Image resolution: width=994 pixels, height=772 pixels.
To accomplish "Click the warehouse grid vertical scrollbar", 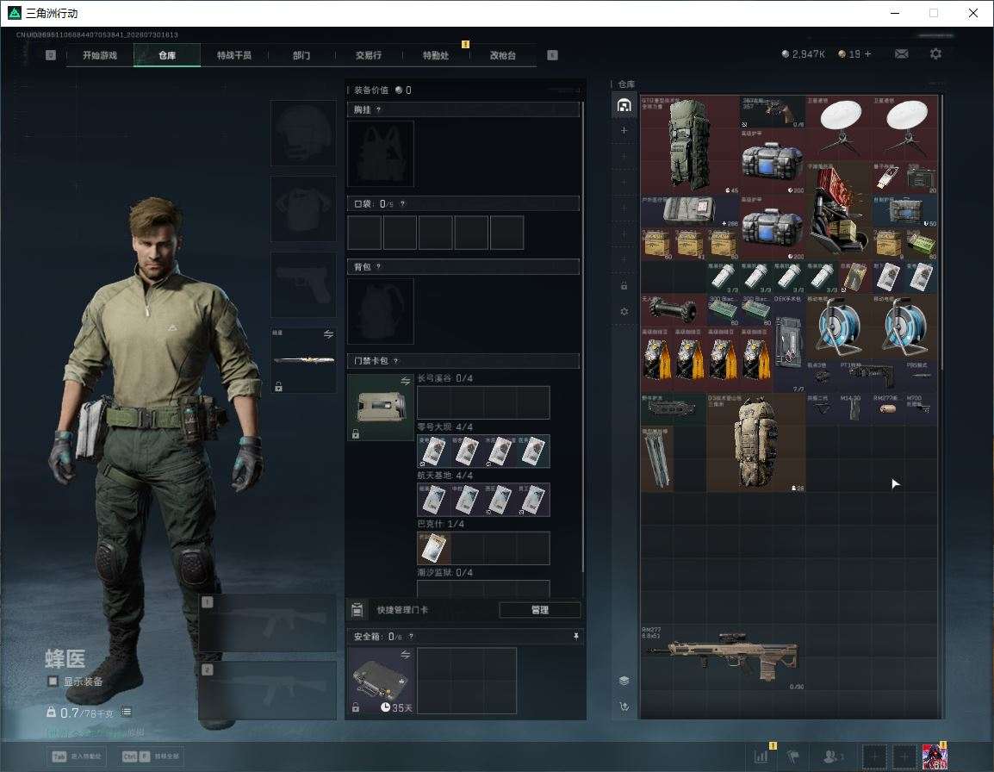I will click(x=941, y=232).
